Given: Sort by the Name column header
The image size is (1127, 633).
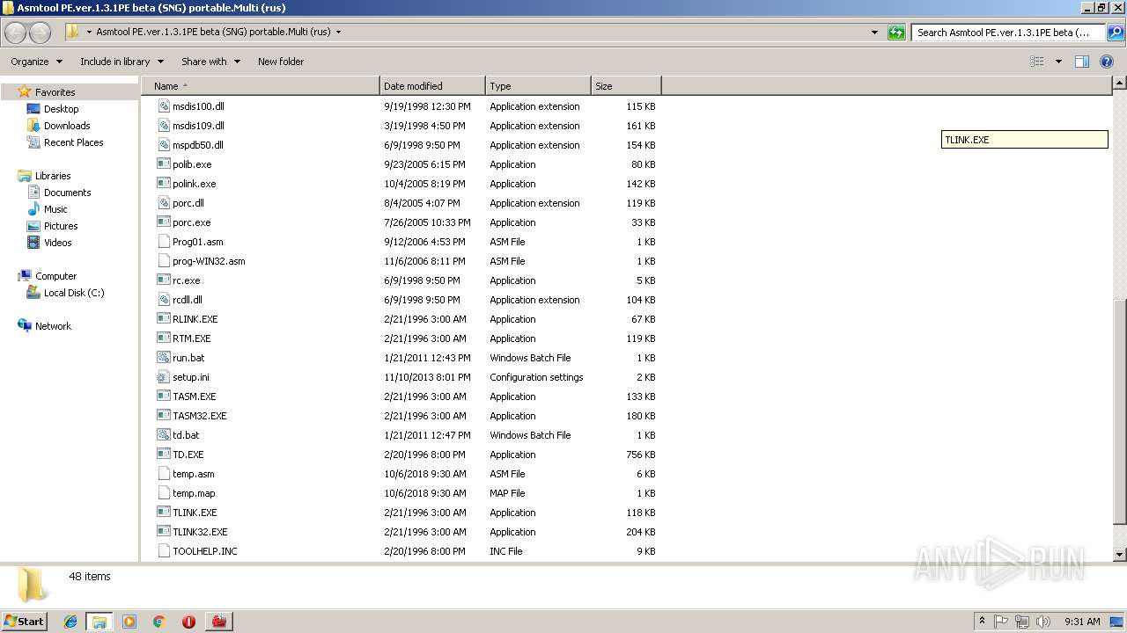Looking at the screenshot, I should tap(261, 86).
